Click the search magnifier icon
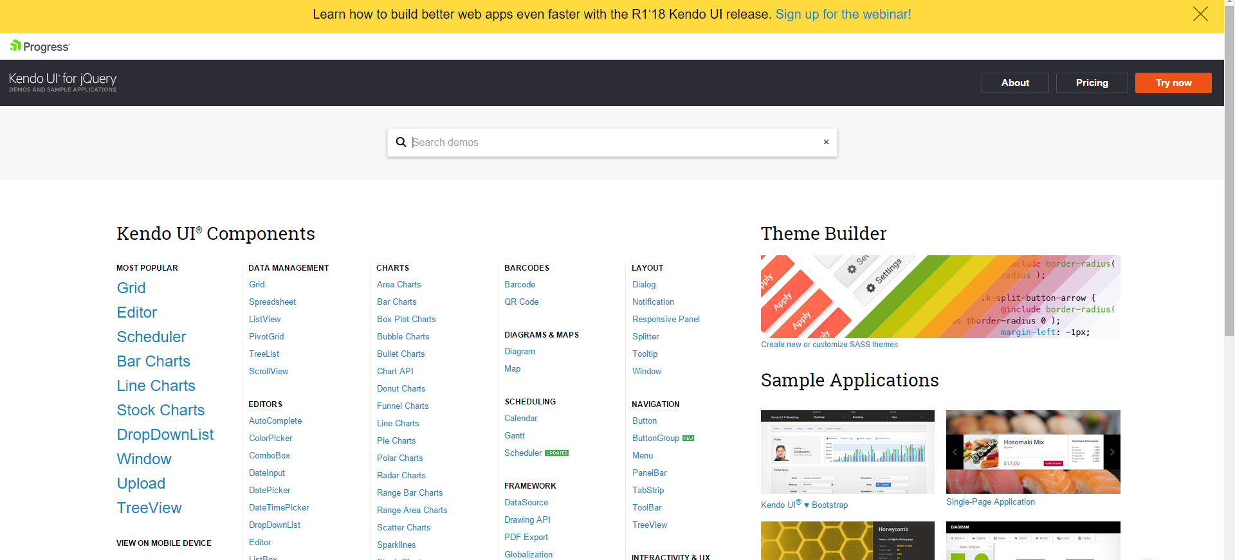 point(401,142)
